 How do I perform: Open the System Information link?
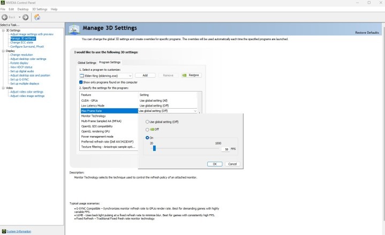pyautogui.click(x=19, y=231)
